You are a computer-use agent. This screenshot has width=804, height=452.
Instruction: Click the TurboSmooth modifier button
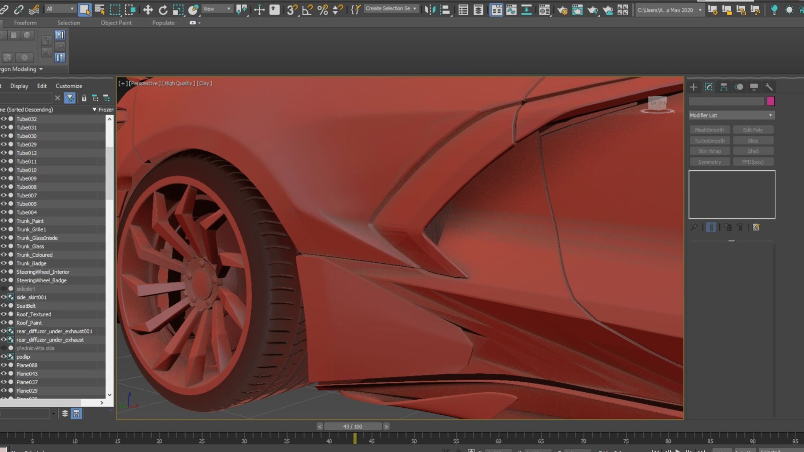pyautogui.click(x=709, y=141)
